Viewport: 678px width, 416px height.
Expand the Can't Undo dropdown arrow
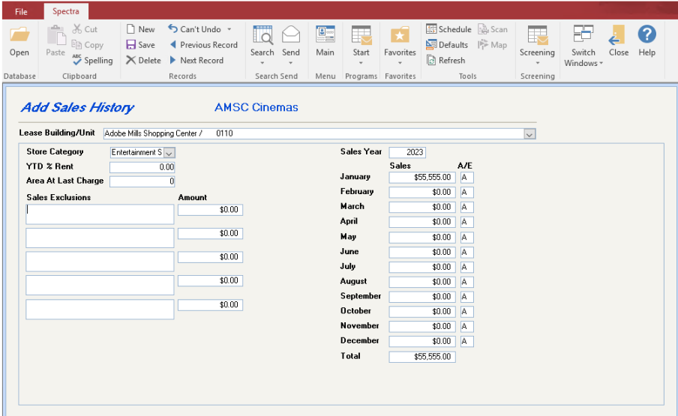(x=229, y=29)
